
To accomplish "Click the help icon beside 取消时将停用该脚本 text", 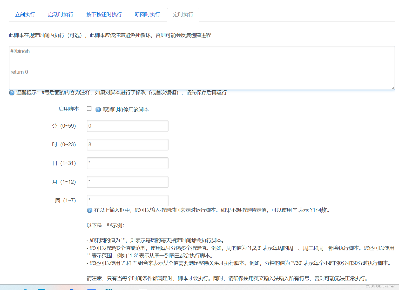I will [x=98, y=110].
